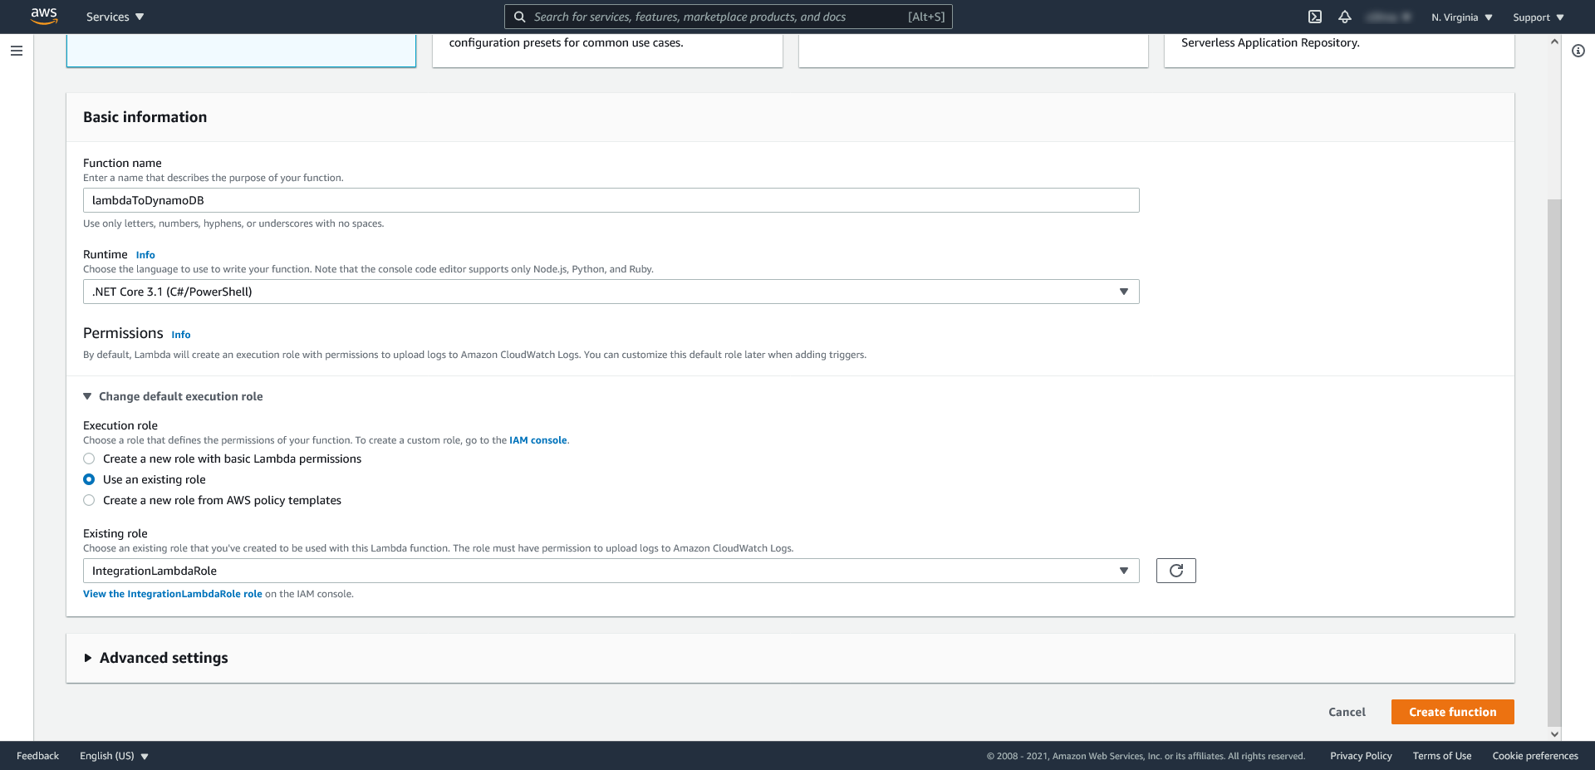The image size is (1595, 770).
Task: Open the Runtime dropdown
Action: (x=611, y=292)
